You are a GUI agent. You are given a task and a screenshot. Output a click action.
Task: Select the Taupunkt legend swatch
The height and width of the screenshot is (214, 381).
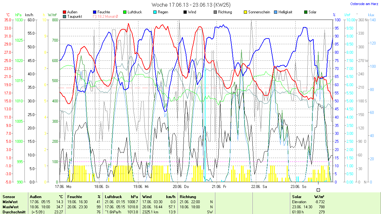pos(65,17)
